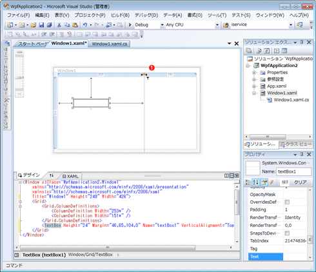Click the Paste clipboard icon
The height and width of the screenshot is (272, 316).
[75, 25]
